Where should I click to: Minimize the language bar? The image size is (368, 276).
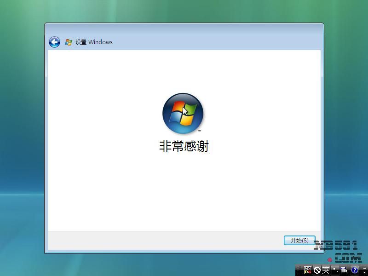pos(364,268)
